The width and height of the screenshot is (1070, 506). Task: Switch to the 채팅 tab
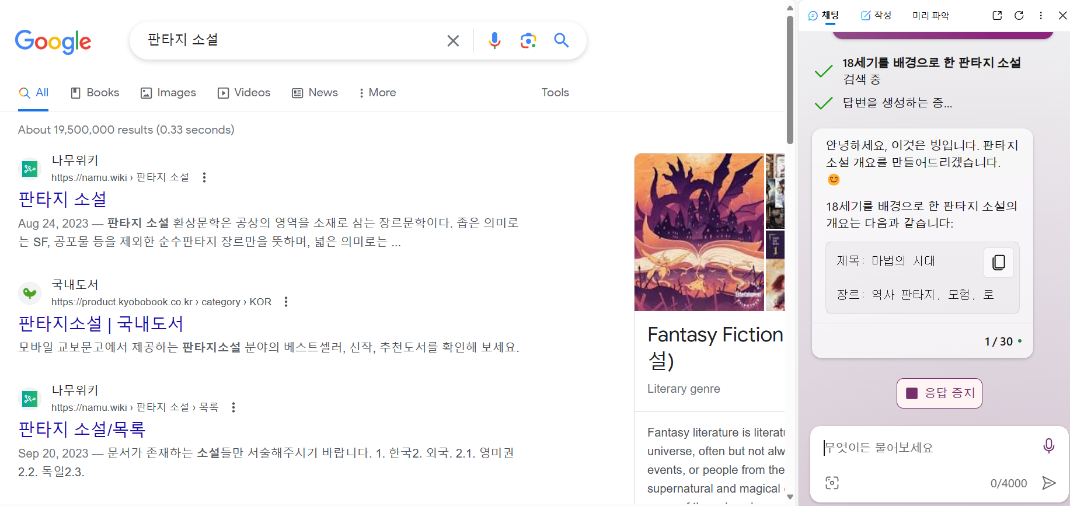[x=824, y=16]
